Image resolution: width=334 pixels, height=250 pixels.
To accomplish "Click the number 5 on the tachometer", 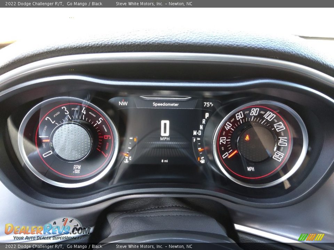I will (100, 121).
